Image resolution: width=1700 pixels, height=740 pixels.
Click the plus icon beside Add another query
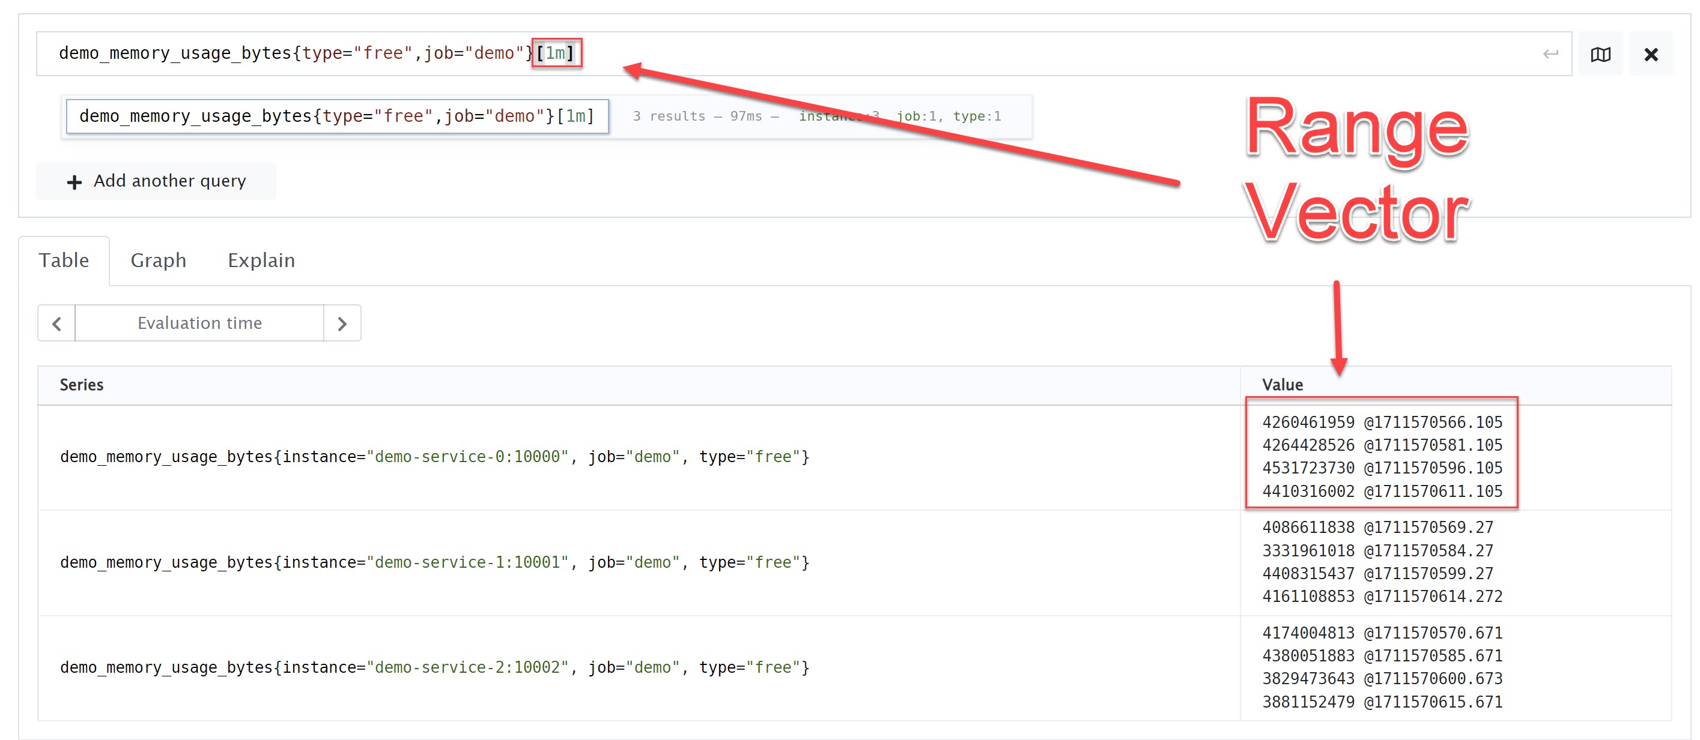pos(74,182)
